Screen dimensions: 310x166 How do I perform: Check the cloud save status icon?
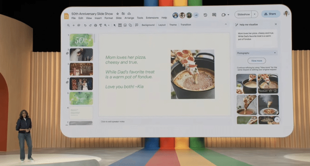pyautogui.click(x=129, y=14)
